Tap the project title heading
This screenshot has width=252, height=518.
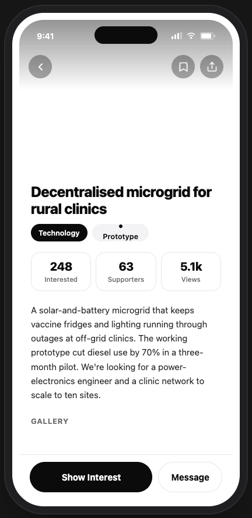point(121,201)
